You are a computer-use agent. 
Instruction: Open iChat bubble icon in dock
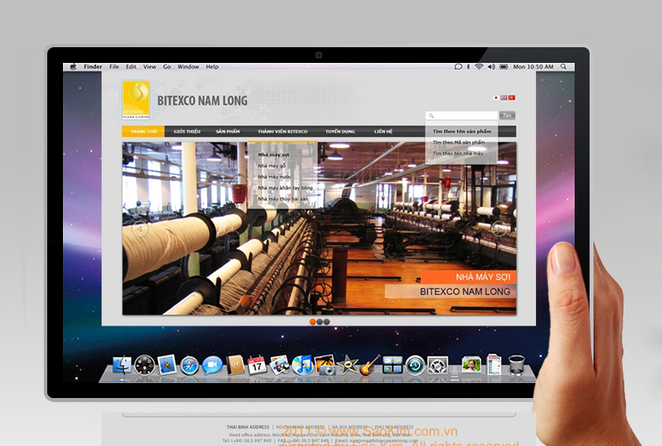212,365
